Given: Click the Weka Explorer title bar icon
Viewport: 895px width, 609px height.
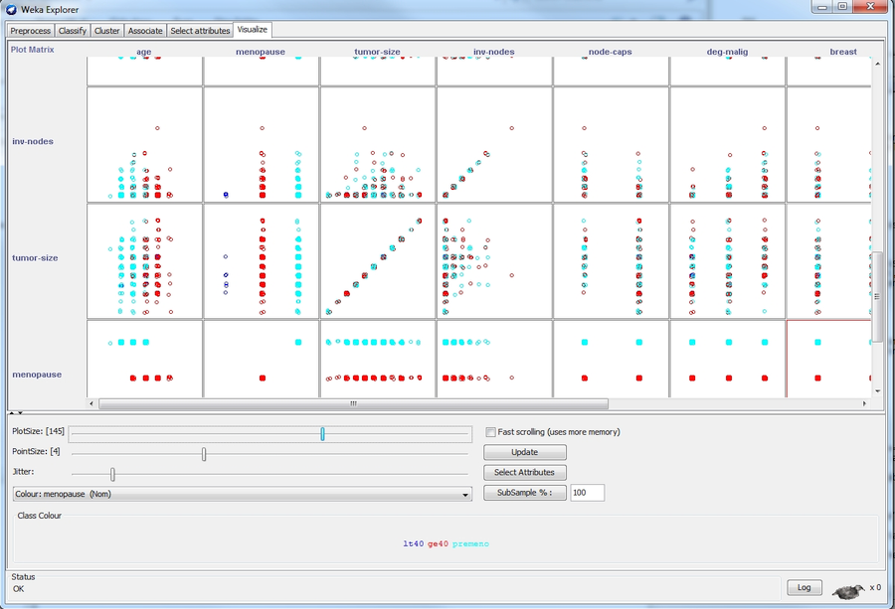Looking at the screenshot, I should click(x=11, y=9).
